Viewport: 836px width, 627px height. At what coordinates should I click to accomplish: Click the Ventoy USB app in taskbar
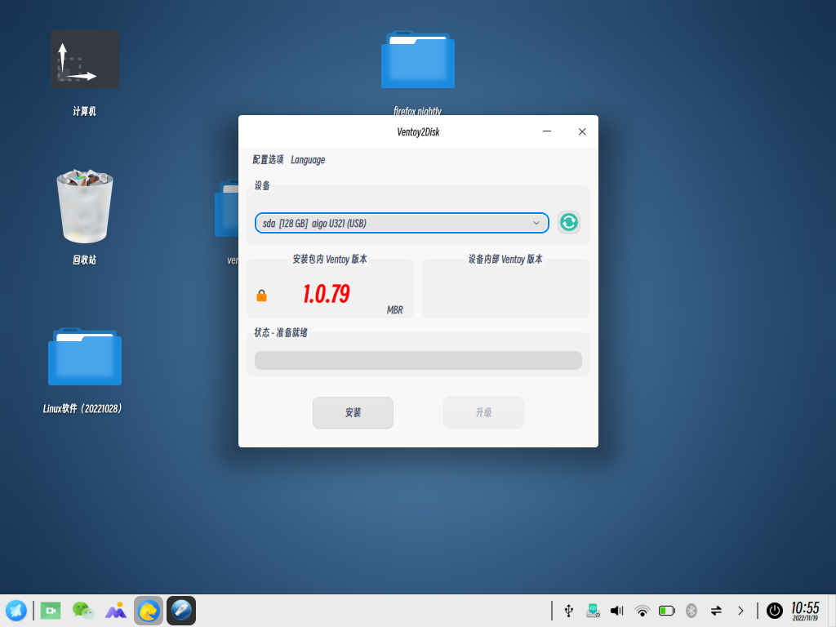click(x=181, y=611)
